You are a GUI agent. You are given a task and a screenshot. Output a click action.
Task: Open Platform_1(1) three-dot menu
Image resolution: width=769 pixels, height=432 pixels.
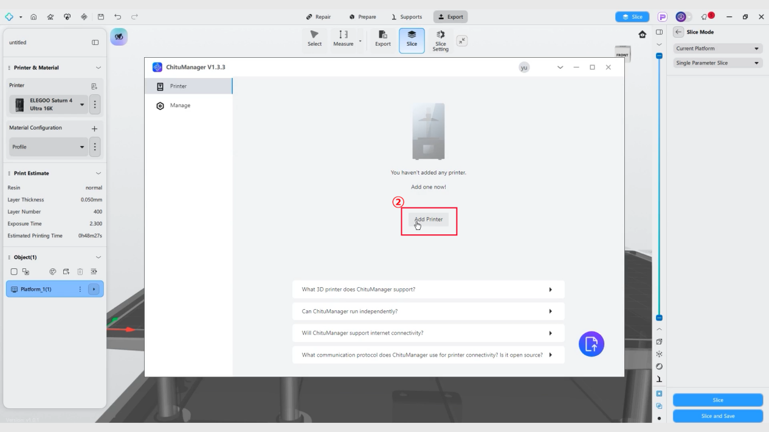(80, 289)
